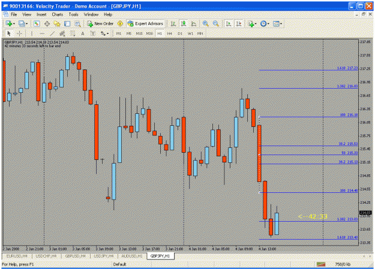Click the Default profile in status bar
375x269 pixels.
pos(119,264)
